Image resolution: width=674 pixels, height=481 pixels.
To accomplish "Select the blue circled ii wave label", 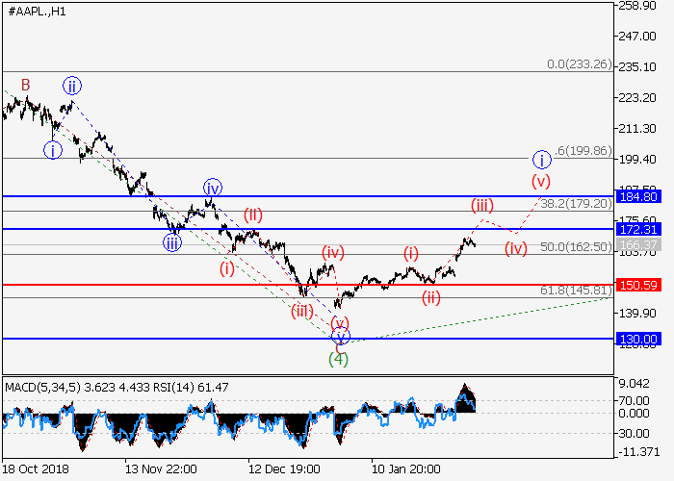I will 72,86.
